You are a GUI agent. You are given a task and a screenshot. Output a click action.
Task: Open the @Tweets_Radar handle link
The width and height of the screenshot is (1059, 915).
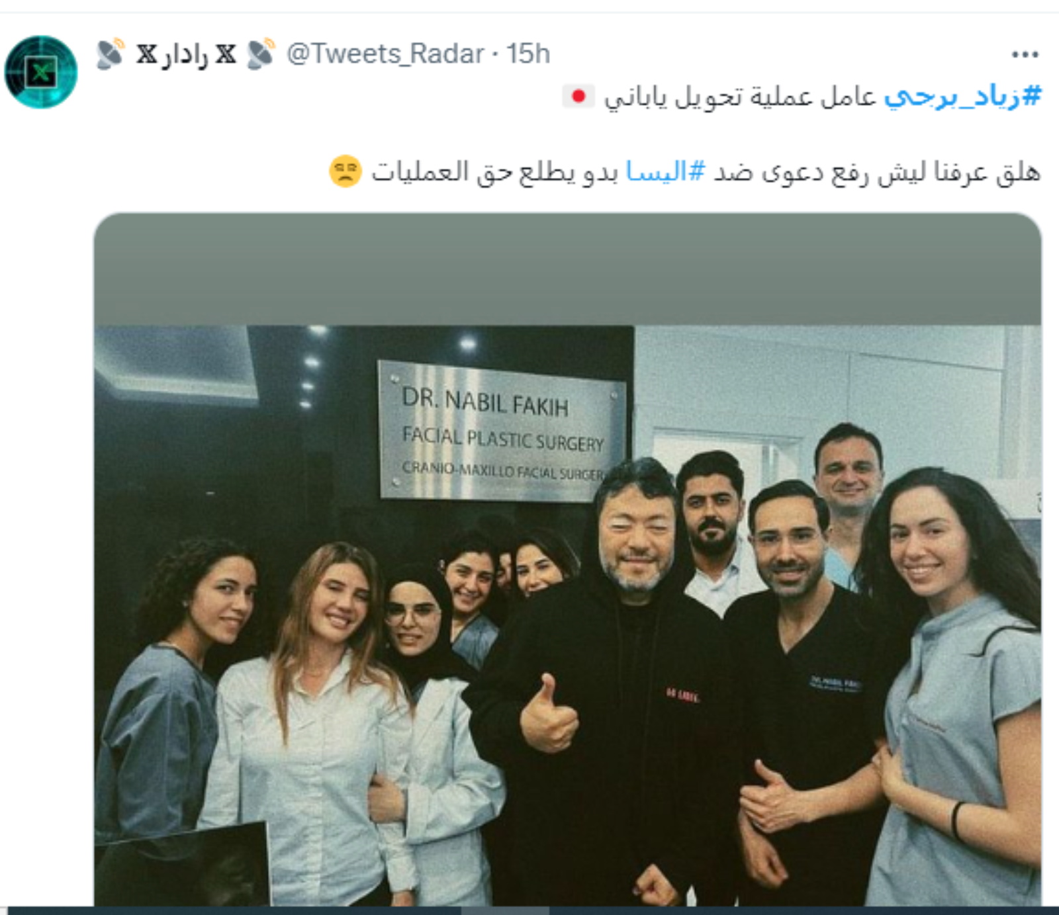385,54
